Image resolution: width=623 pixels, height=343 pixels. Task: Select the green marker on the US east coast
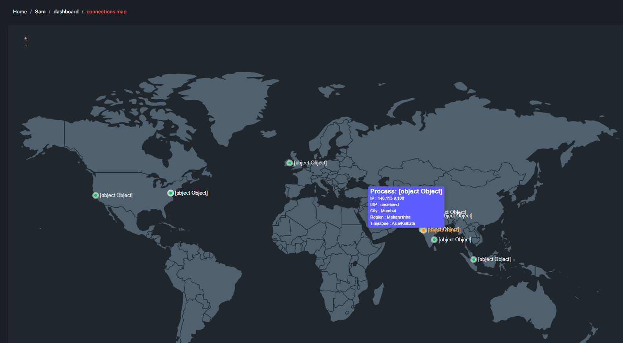170,193
